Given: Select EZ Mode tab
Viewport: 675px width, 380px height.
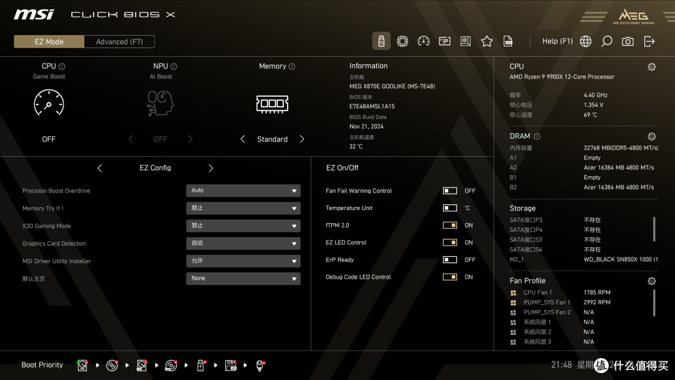Looking at the screenshot, I should click(x=49, y=42).
